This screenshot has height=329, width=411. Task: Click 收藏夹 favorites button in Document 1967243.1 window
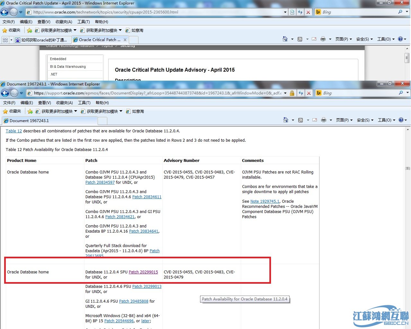click(12, 111)
